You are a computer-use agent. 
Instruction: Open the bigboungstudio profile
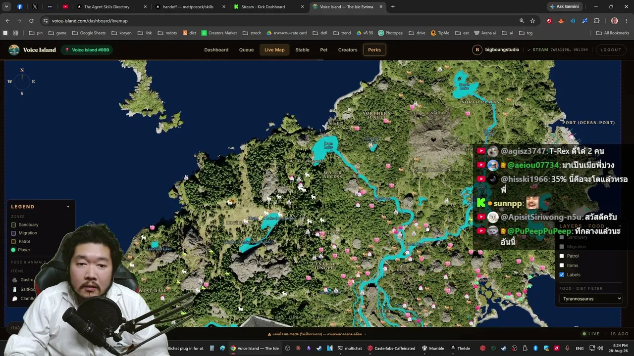497,50
